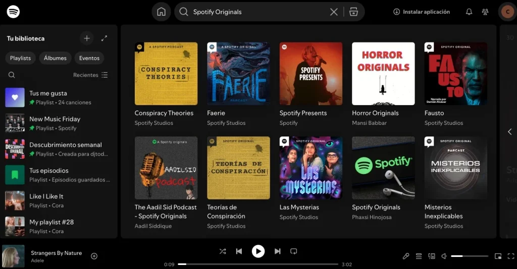The width and height of the screenshot is (517, 269).
Task: Open Las Mysterias cover
Action: point(311,168)
